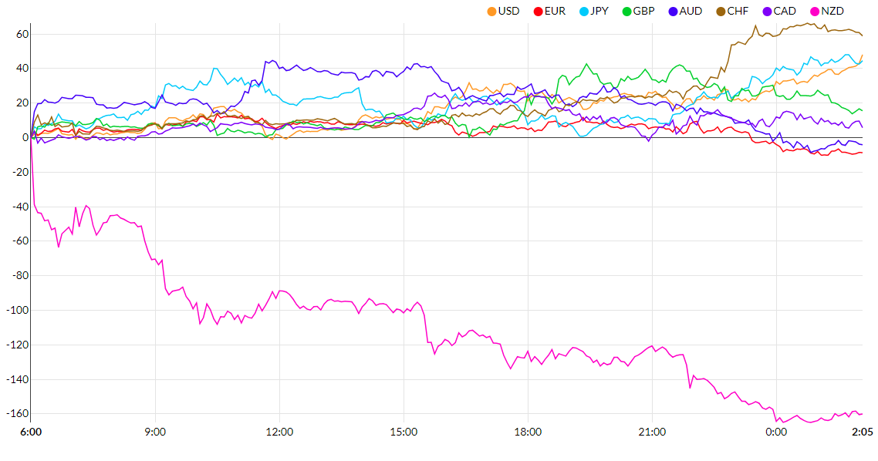Toggle the JPY legend text label
This screenshot has width=878, height=461.
599,12
